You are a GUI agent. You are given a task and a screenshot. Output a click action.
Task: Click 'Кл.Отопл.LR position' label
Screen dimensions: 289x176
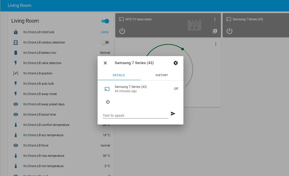[x=38, y=73]
